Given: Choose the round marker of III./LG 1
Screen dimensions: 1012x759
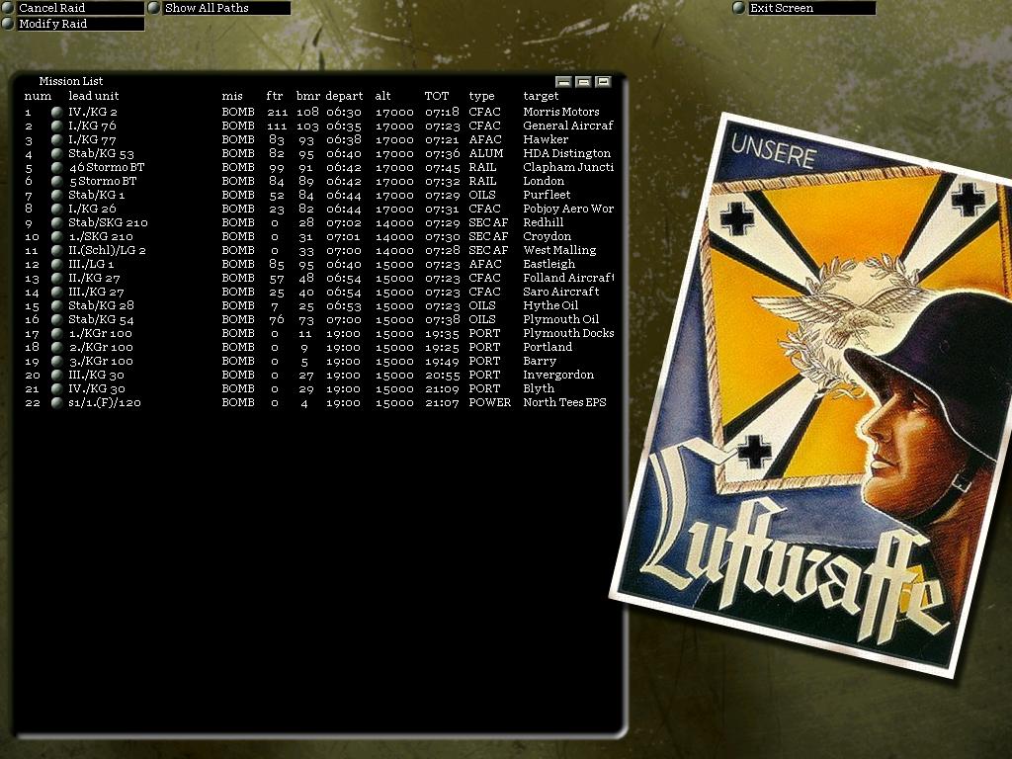Looking at the screenshot, I should (56, 264).
